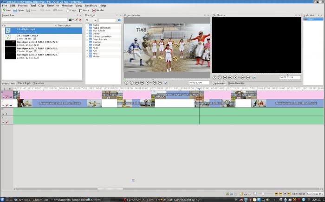The image size is (325, 202).
Task: Click the red Delete Clip icon
Action: tap(80, 20)
